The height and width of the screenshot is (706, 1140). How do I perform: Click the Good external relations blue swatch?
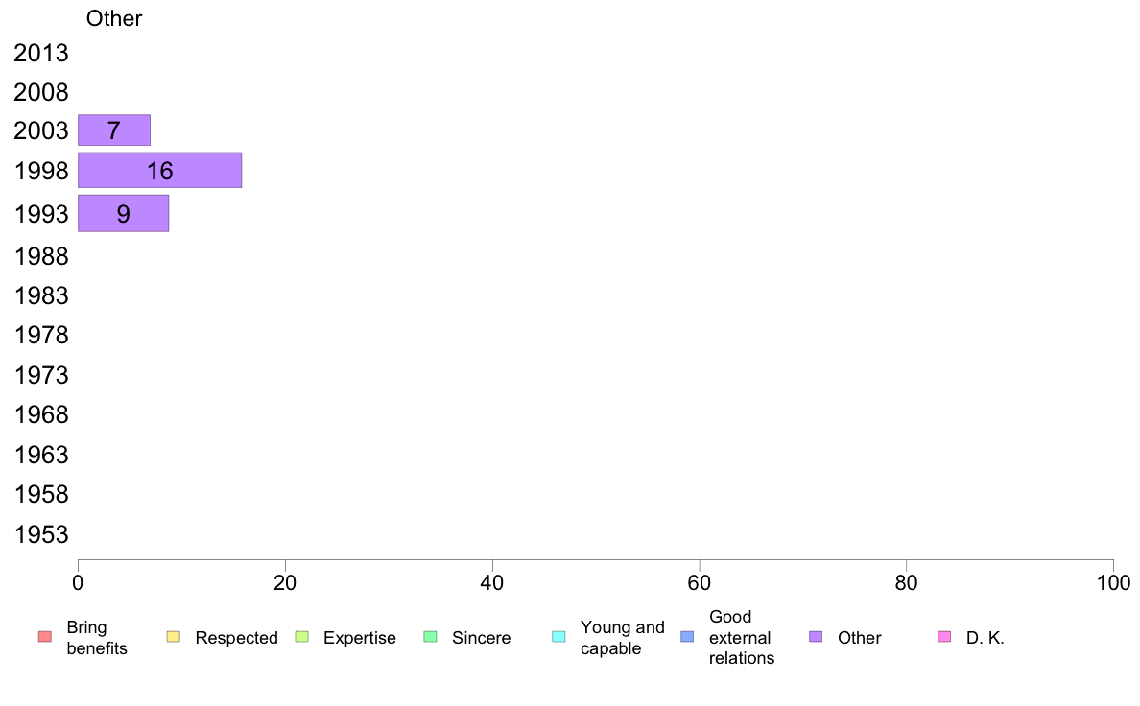687,637
